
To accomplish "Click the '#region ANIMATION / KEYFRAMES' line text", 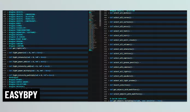I will (22, 32).
